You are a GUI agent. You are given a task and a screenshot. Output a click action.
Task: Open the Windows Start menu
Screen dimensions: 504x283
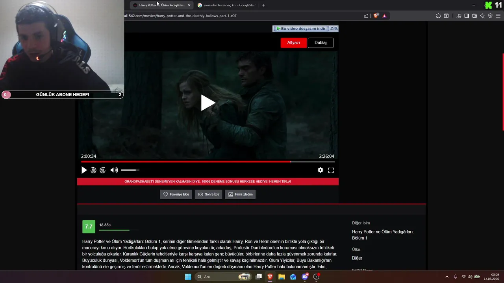[188, 277]
